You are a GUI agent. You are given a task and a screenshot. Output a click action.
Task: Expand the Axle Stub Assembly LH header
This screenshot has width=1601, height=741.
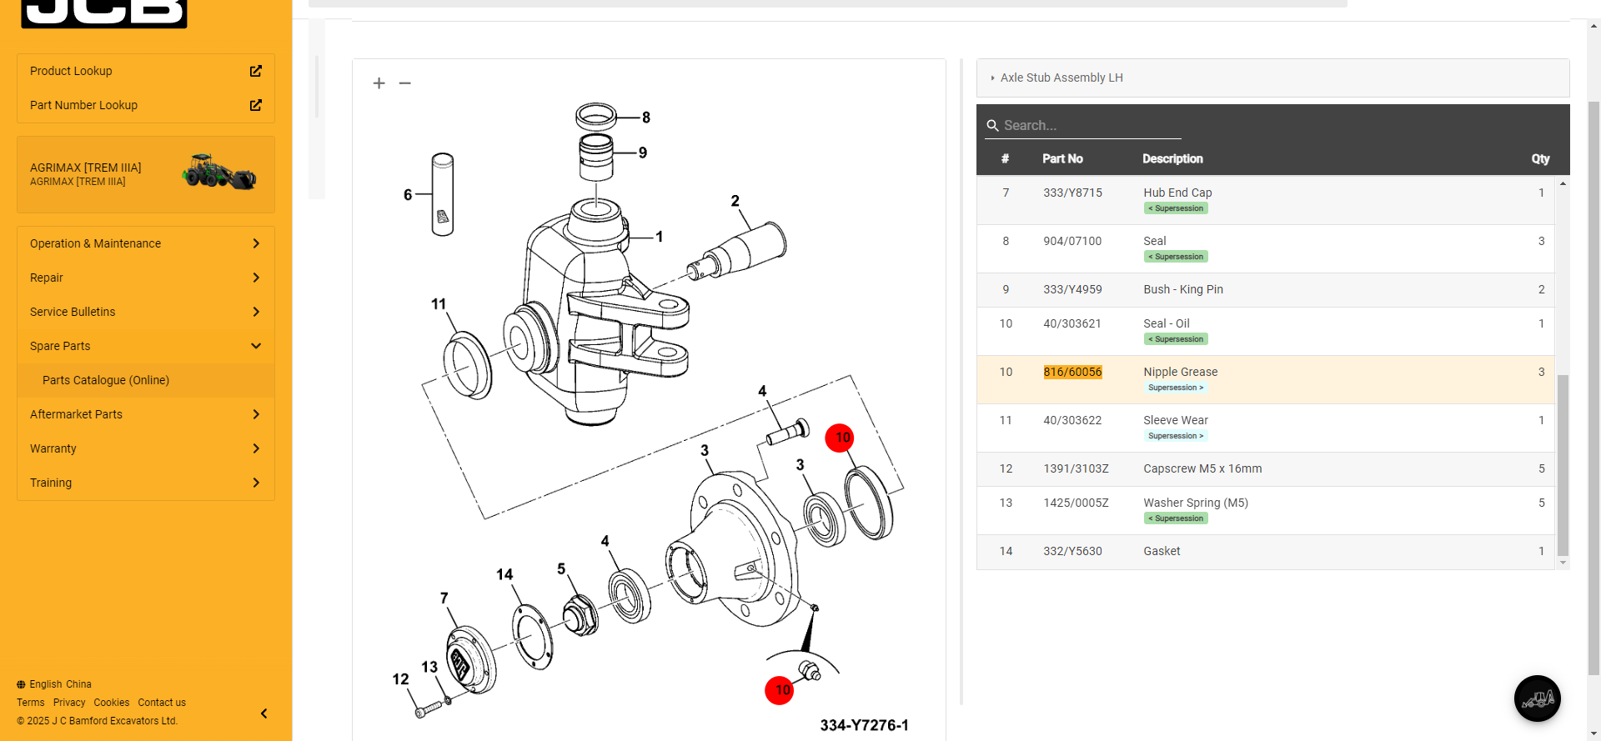click(992, 78)
